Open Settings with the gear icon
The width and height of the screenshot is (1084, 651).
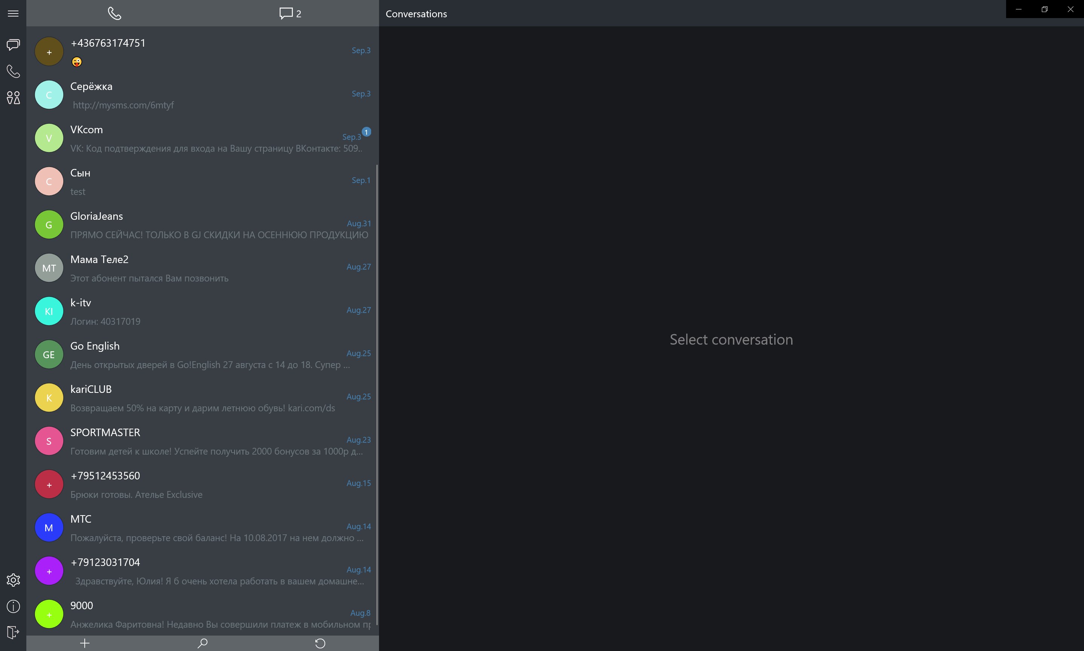tap(13, 580)
